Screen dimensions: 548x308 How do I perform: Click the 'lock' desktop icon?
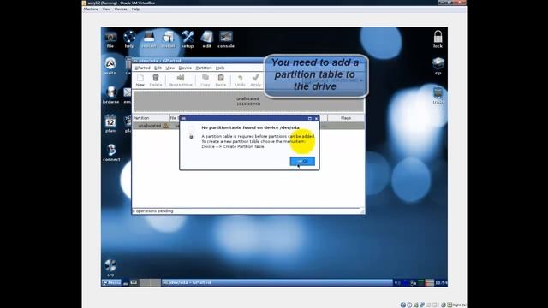coord(438,39)
